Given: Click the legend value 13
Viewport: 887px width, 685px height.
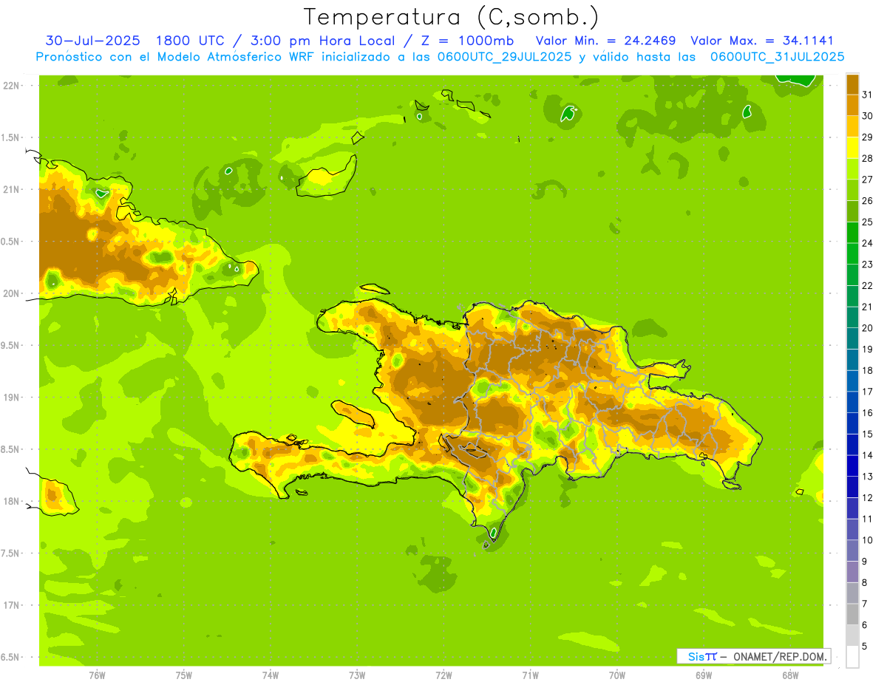Looking at the screenshot, I should (x=867, y=477).
